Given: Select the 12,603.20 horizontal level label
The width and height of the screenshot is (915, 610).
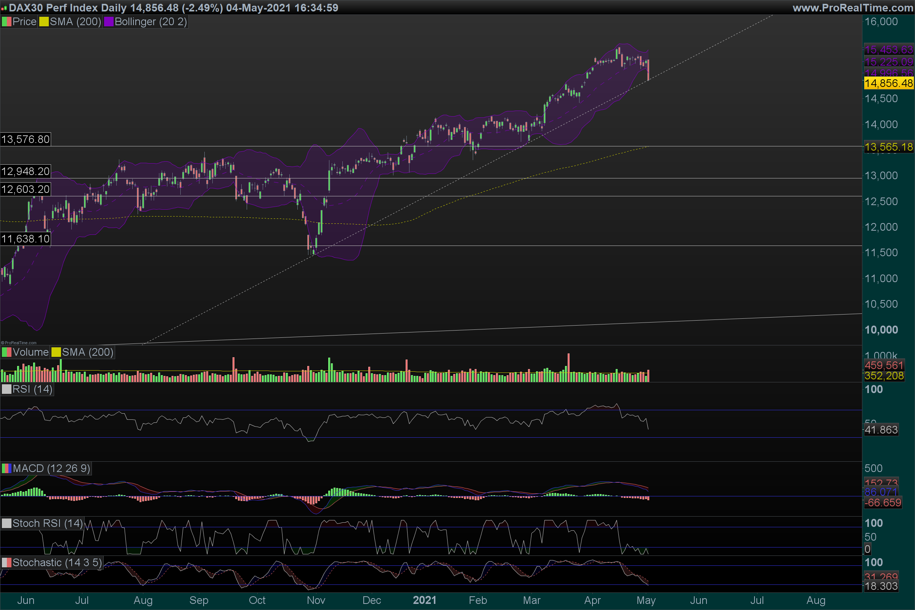Looking at the screenshot, I should click(25, 189).
